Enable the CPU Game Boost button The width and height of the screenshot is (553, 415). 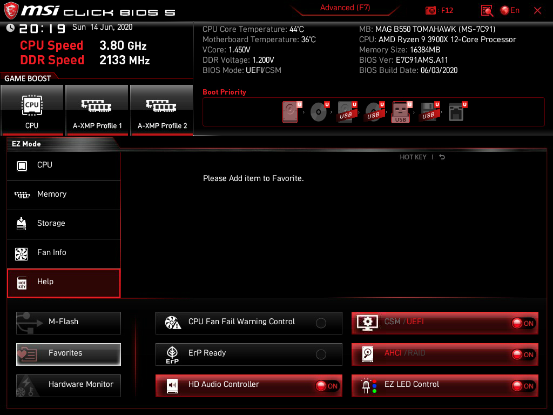tap(32, 110)
